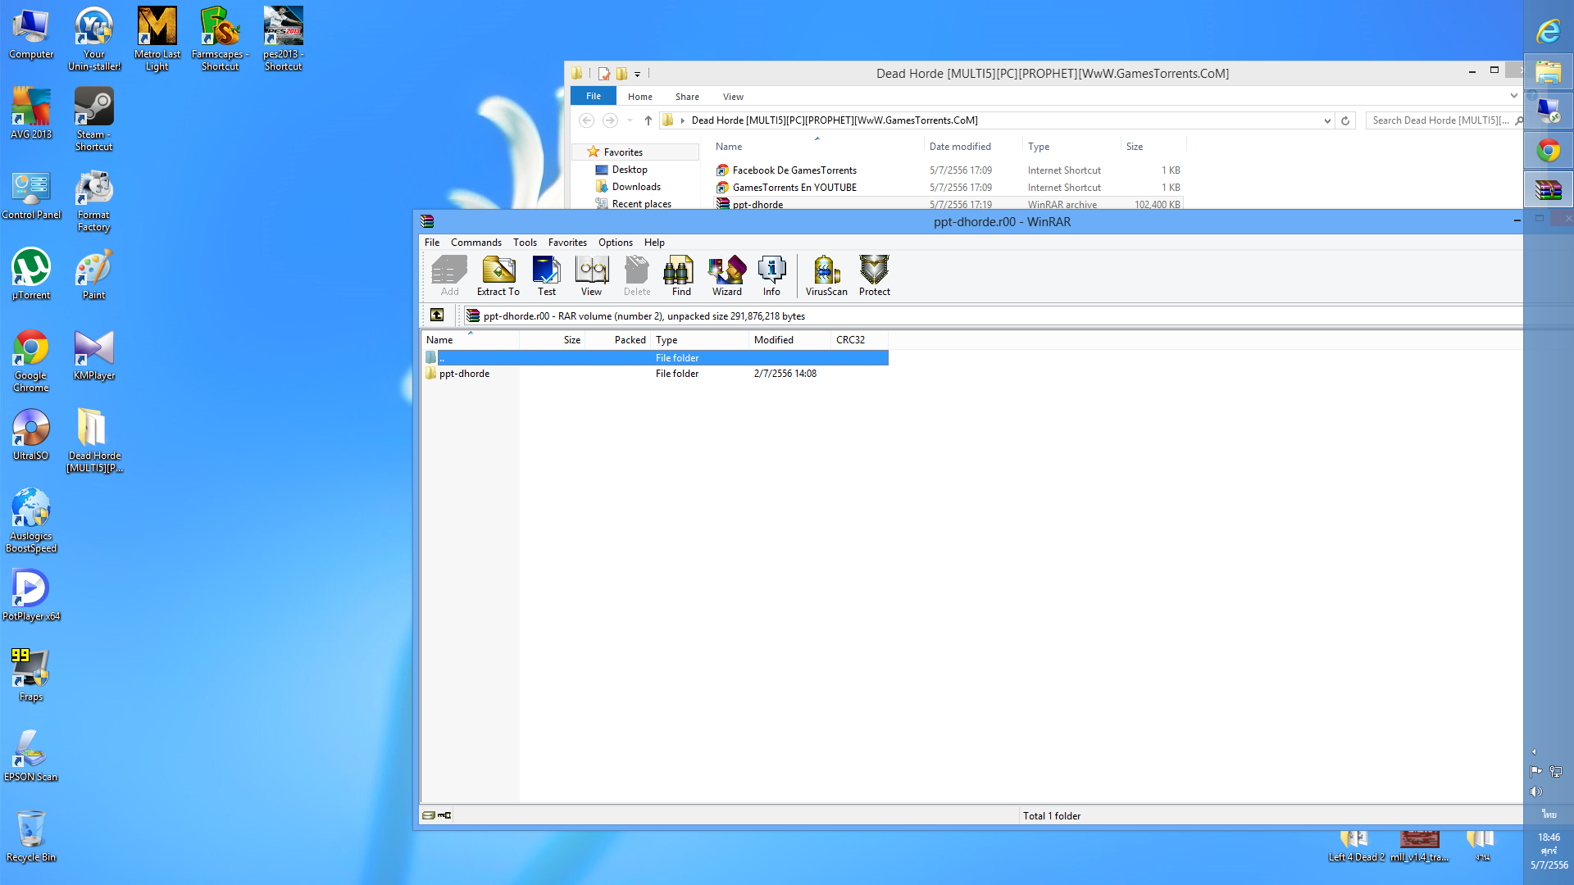
Task: Switch to the Share ribbon tab
Action: [687, 97]
